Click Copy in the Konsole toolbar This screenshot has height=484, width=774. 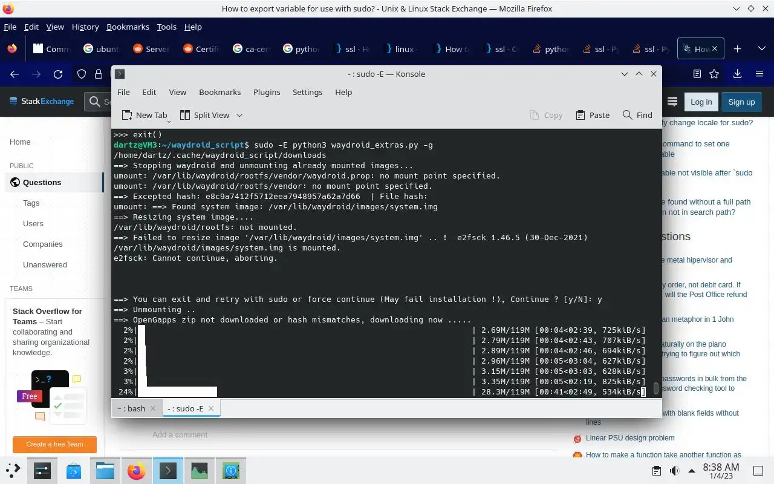(546, 115)
